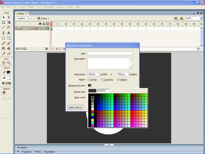Image resolution: width=205 pixels, height=154 pixels.
Task: Expand the Properties panel arrow
Action: (x=18, y=152)
